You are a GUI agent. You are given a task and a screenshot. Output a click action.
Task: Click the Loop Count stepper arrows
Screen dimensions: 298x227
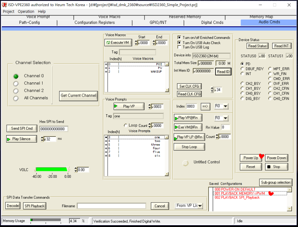pos(150,125)
